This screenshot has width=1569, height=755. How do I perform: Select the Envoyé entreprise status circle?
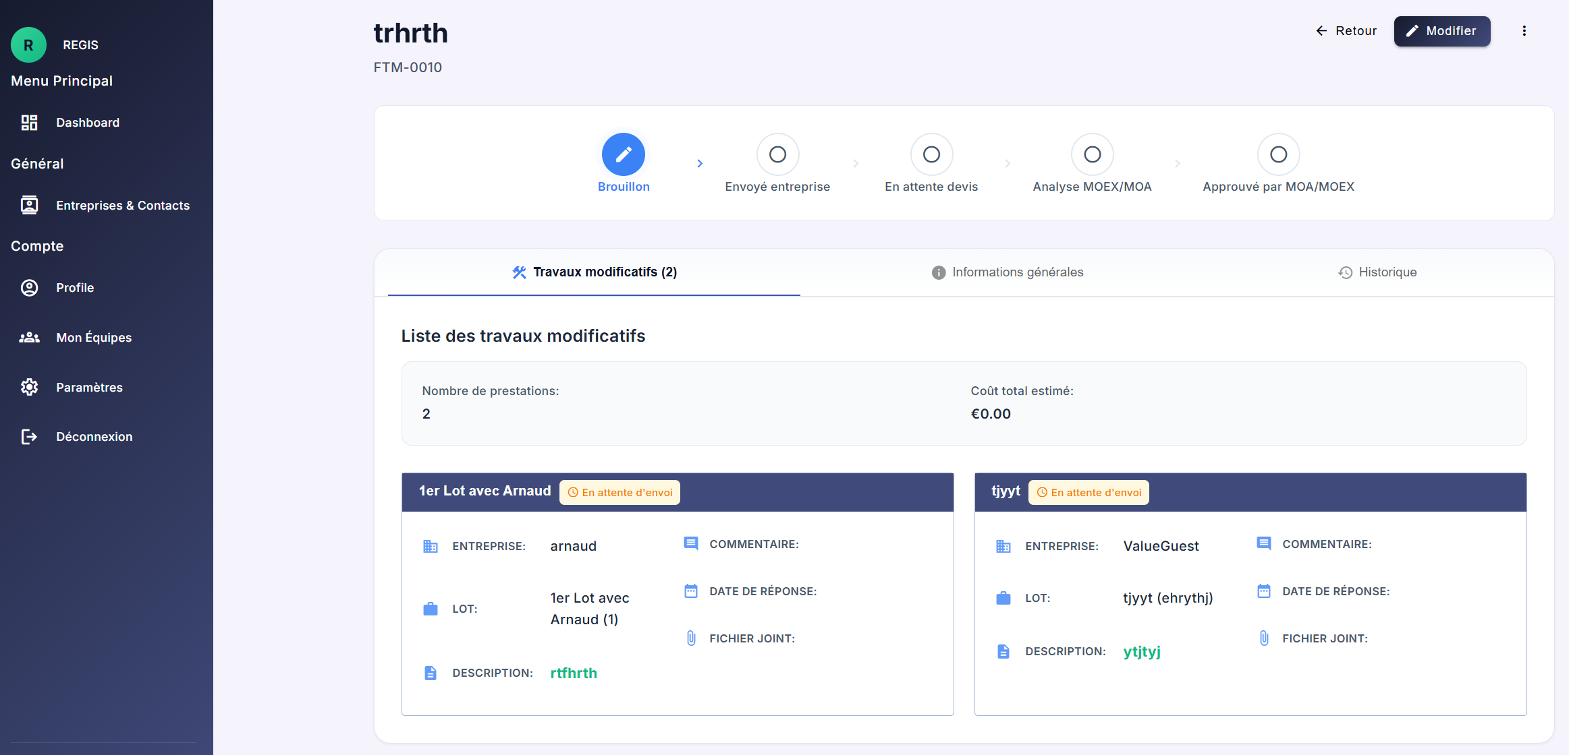tap(777, 154)
